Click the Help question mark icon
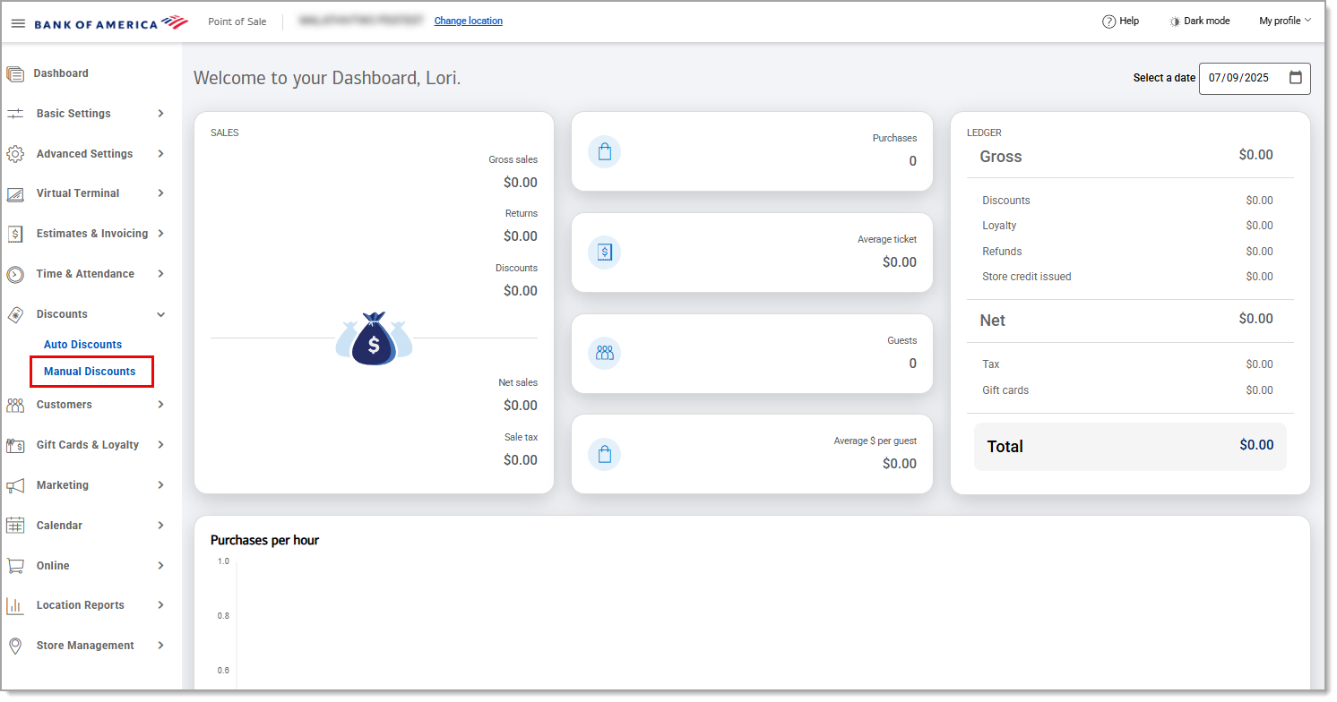This screenshot has height=702, width=1337. (1108, 21)
